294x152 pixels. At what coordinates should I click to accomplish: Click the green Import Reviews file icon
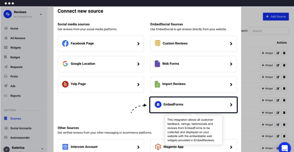pyautogui.click(x=157, y=84)
